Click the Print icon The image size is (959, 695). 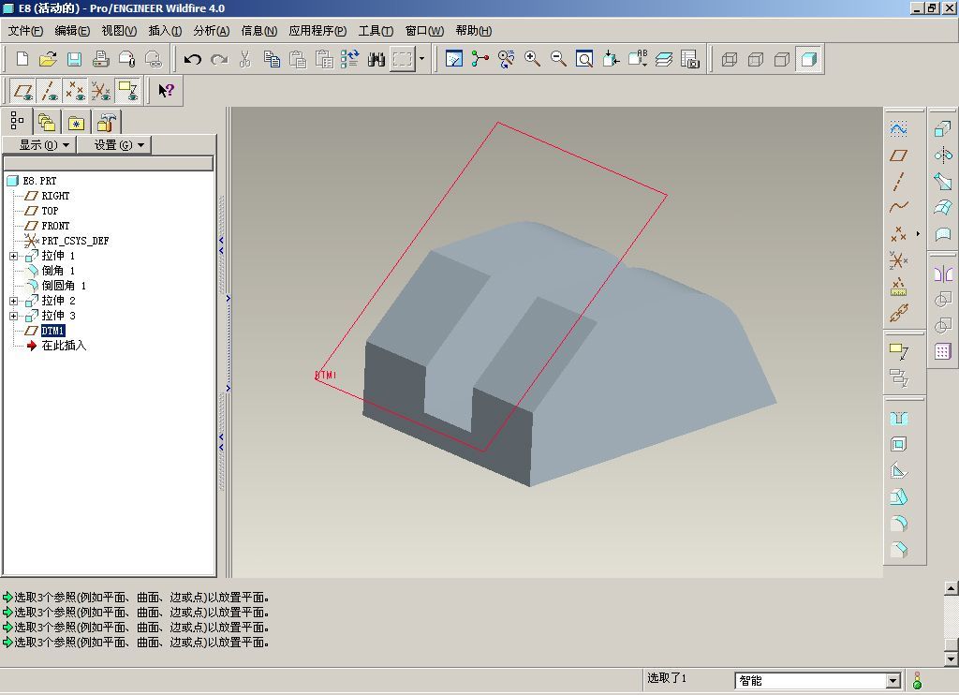[x=100, y=59]
